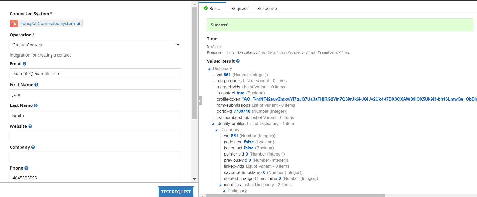
Task: Click the HubSpot logo icon
Action: [14, 24]
